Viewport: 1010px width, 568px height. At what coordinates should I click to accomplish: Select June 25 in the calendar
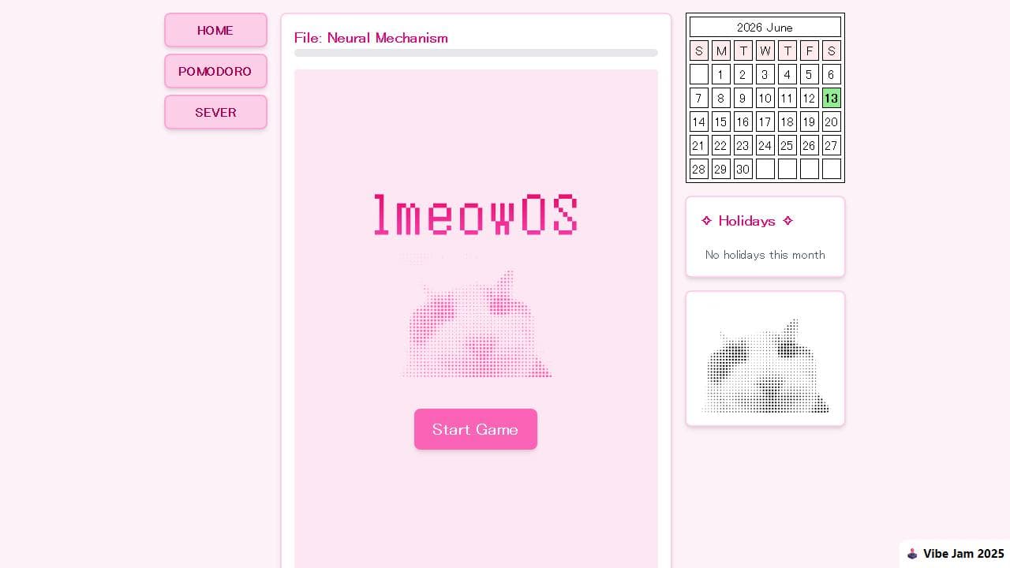coord(787,145)
